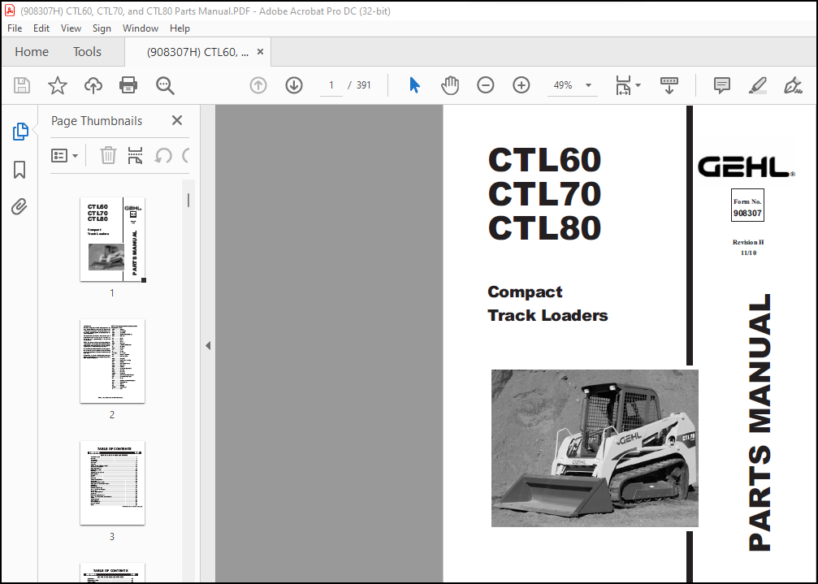Click the fit page scrolling icon

pyautogui.click(x=623, y=85)
